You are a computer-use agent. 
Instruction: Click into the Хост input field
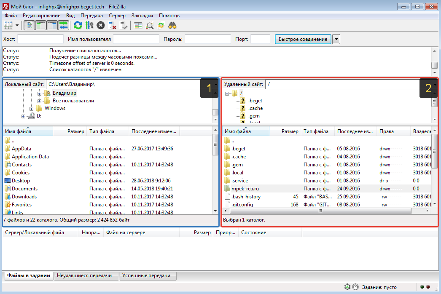[x=40, y=39]
